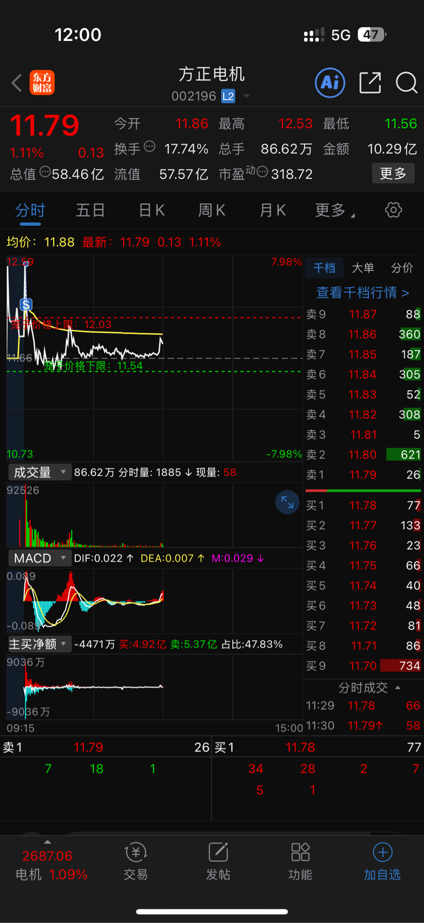Viewport: 424px width, 923px height.
Task: Tap the large 11.79 current price
Action: pyautogui.click(x=45, y=125)
